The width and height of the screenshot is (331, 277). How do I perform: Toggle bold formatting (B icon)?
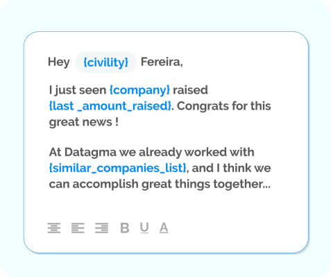pyautogui.click(x=125, y=228)
